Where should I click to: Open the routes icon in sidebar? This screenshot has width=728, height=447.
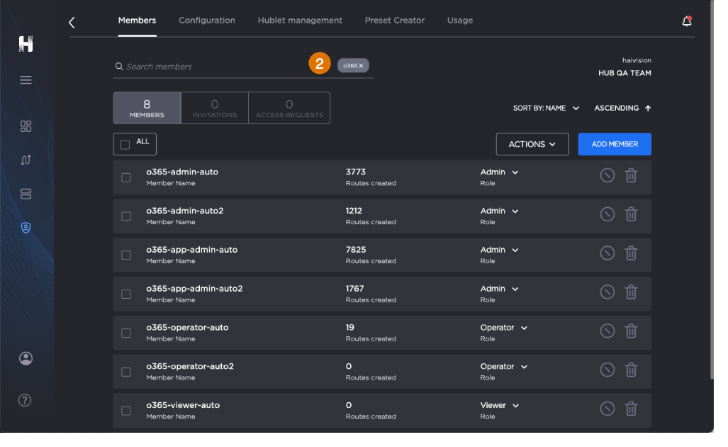[x=26, y=160]
